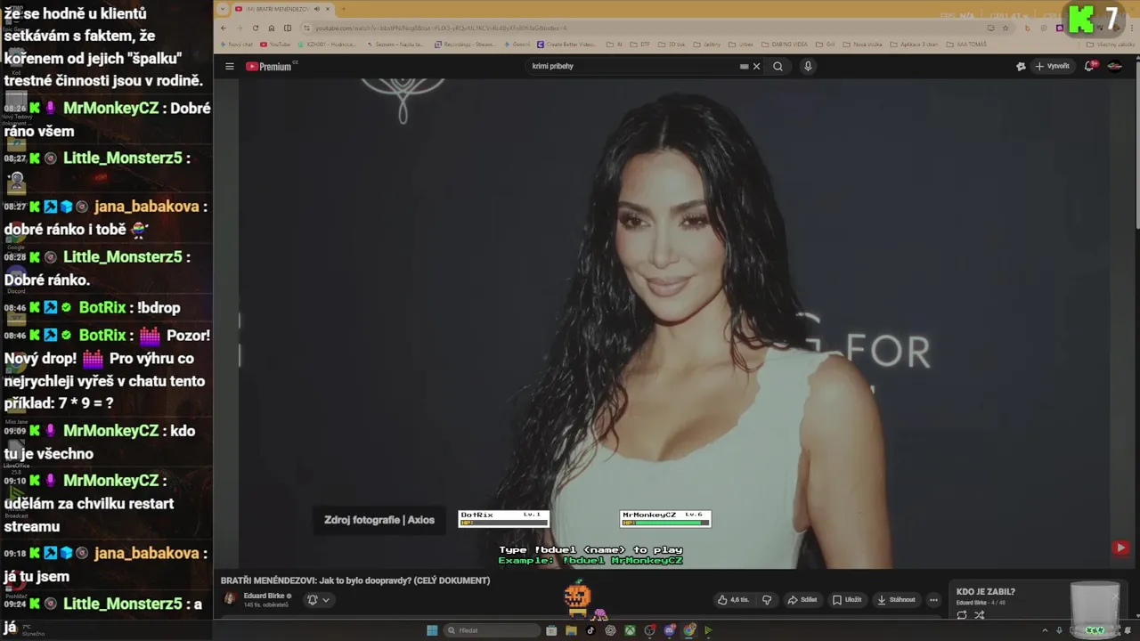Image resolution: width=1140 pixels, height=641 pixels.
Task: Open the KDO JE ZABIL? playlist title
Action: tap(986, 592)
